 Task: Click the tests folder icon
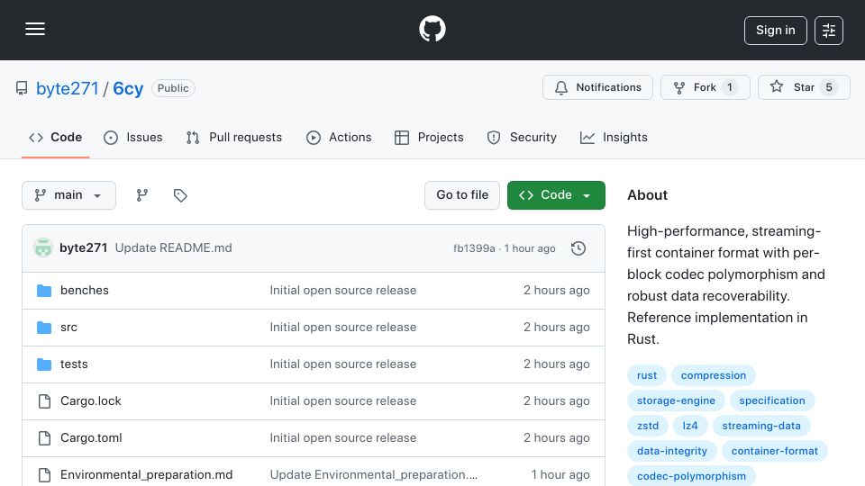click(x=44, y=364)
